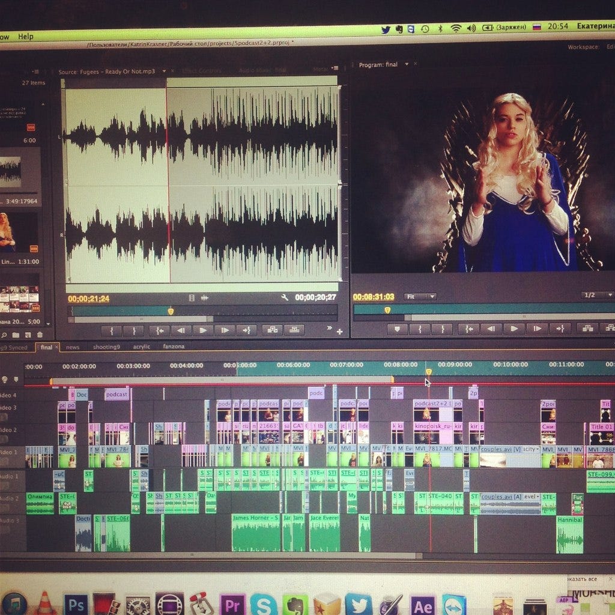Screen dimensions: 615x615
Task: Switch to the acrylic sequence tab
Action: tap(142, 347)
